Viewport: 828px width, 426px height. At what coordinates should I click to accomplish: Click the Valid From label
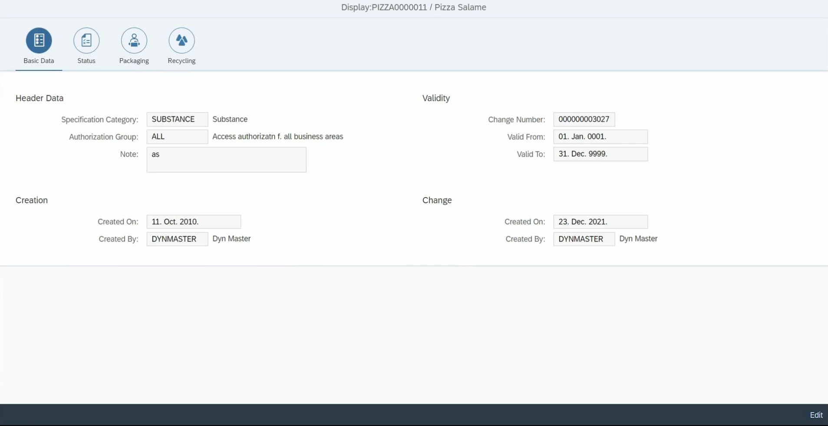click(526, 137)
